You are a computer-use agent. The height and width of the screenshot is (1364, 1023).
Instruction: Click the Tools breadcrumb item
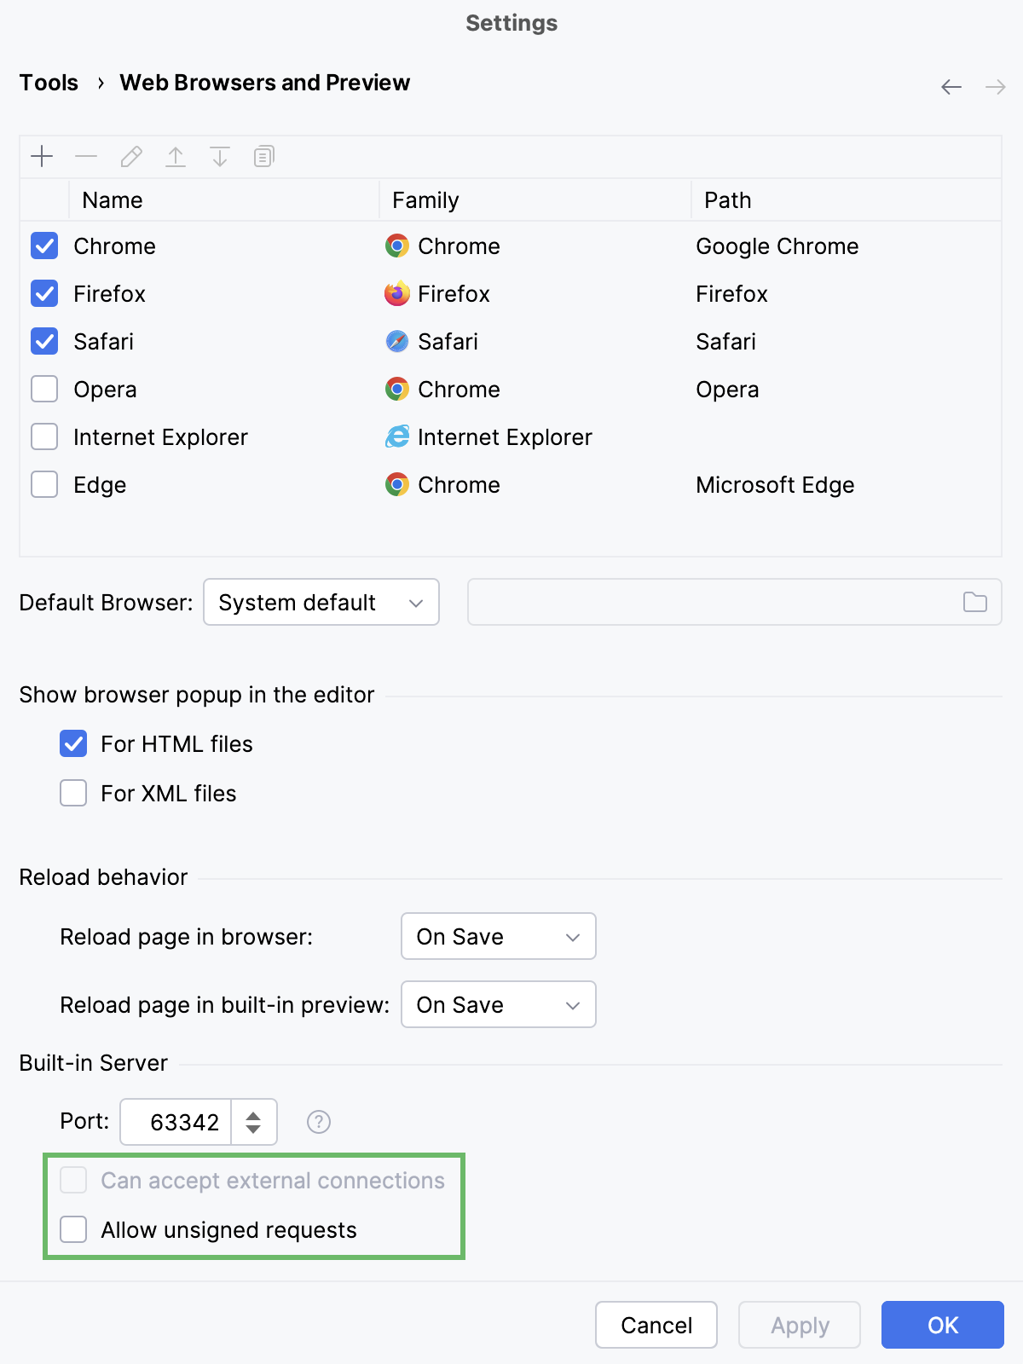(x=49, y=83)
